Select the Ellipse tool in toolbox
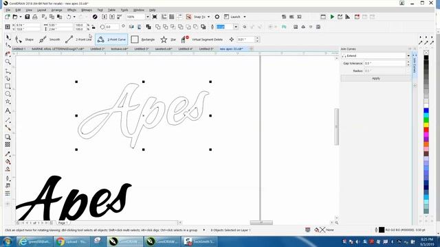Screen dimensions: 440x247 pyautogui.click(x=8, y=94)
